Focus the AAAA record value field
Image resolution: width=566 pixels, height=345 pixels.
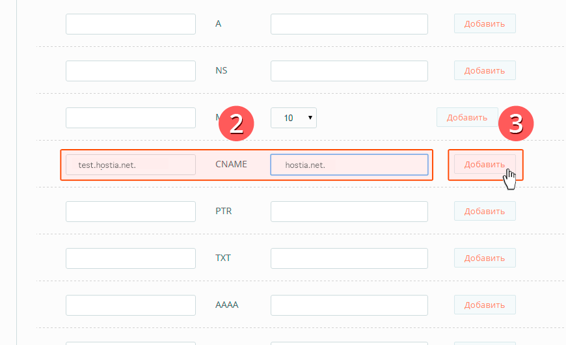(349, 305)
